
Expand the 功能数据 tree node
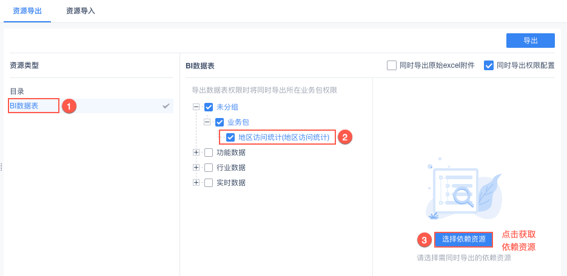pyautogui.click(x=196, y=153)
